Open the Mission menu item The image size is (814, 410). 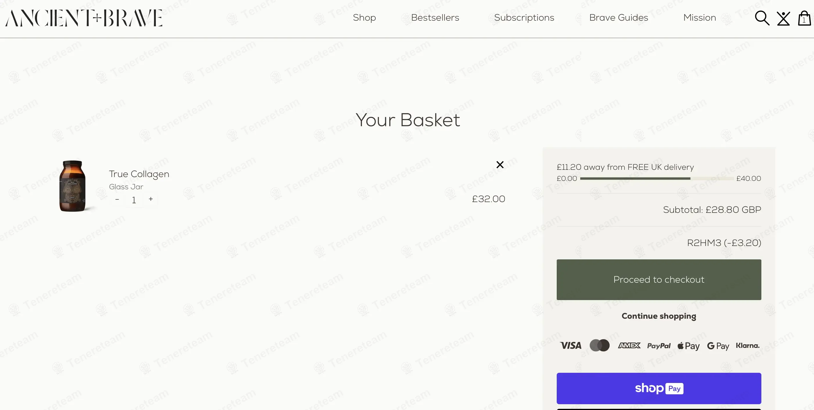point(699,18)
